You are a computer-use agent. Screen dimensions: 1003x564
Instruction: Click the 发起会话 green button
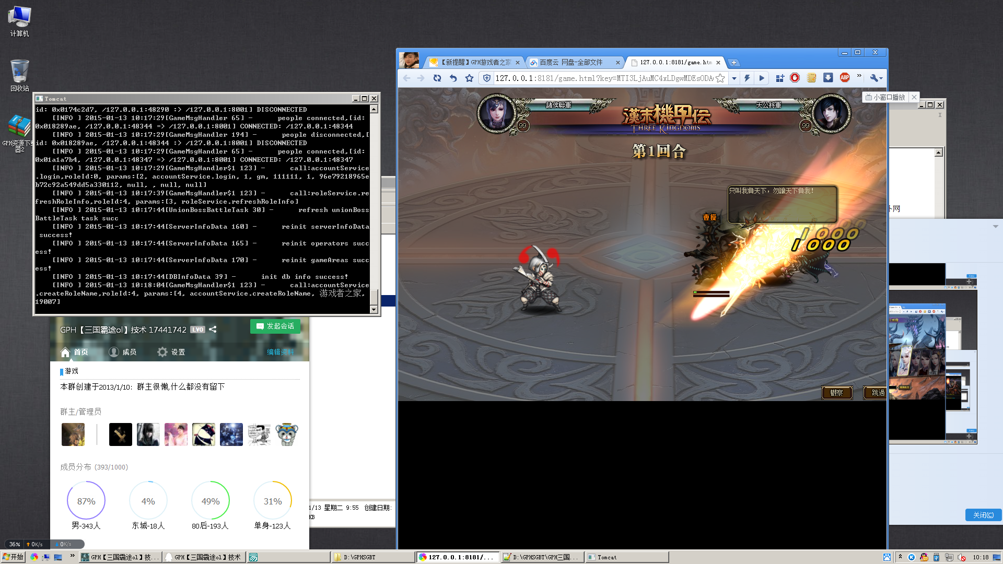275,326
